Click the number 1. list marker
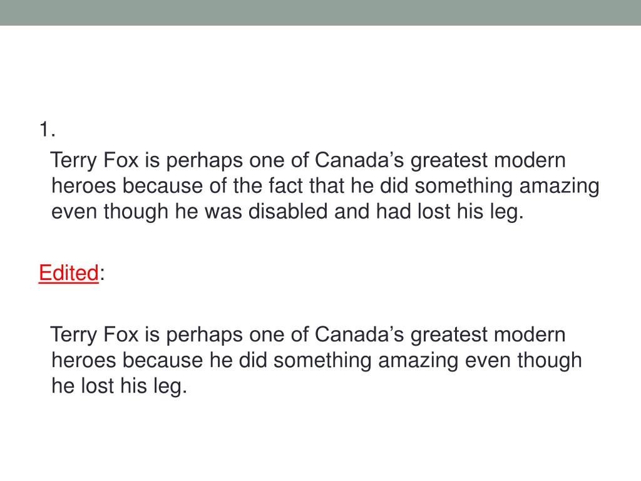Screen dimensions: 641x481 47,129
